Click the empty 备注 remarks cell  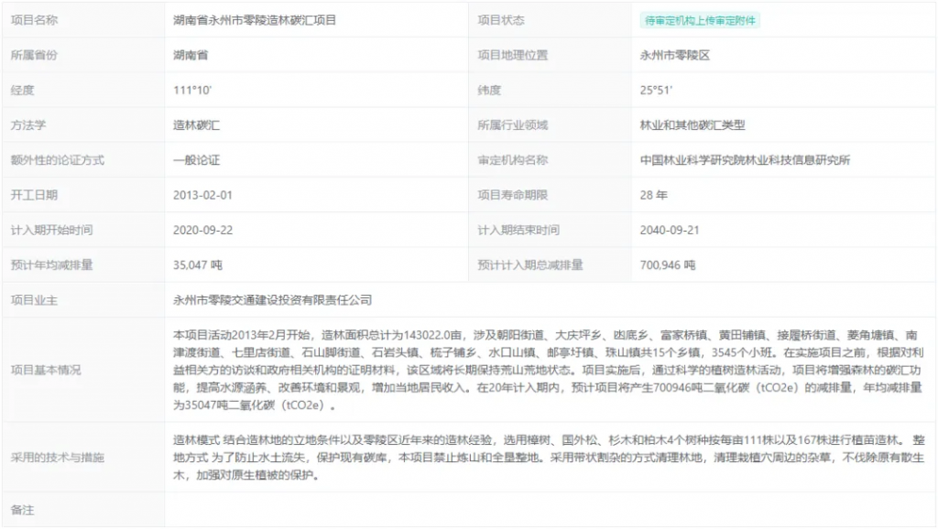point(550,509)
